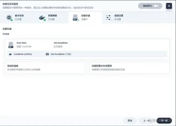Click the 取消 cancel button
Screen dimensions: 176x126
click(130, 120)
